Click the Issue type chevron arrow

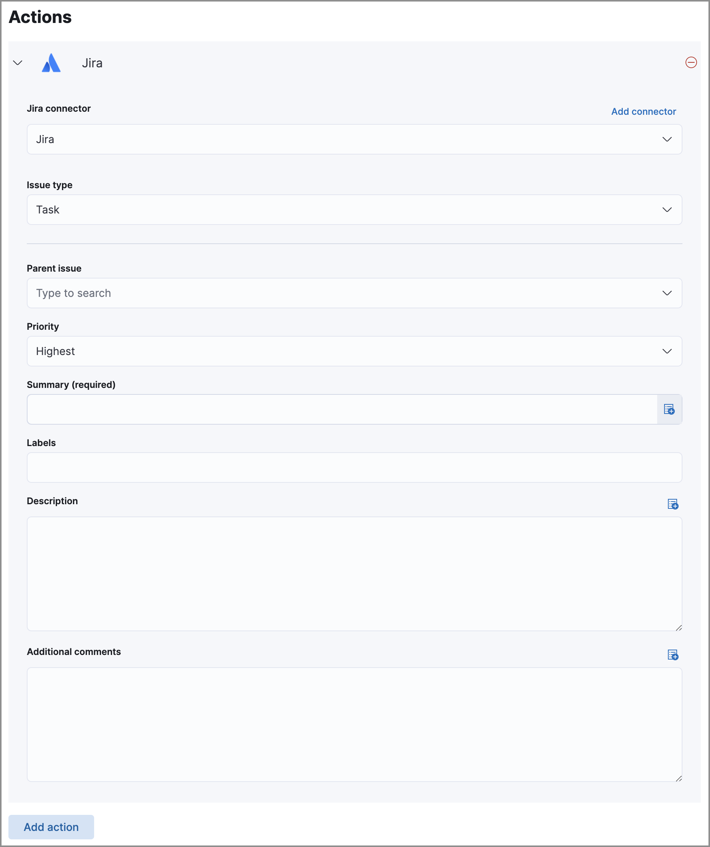coord(666,209)
